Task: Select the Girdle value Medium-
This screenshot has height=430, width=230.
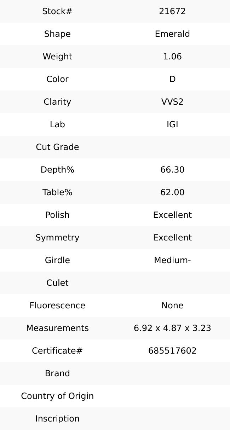Action: [172, 260]
